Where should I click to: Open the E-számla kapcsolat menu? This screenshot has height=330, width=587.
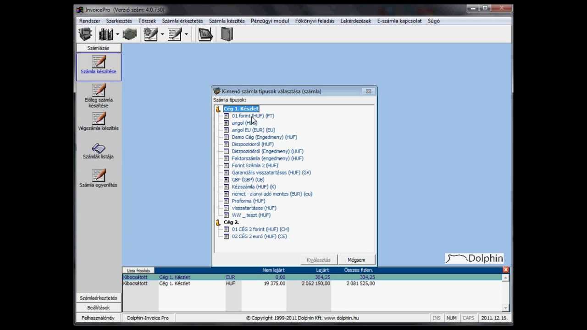(x=399, y=21)
